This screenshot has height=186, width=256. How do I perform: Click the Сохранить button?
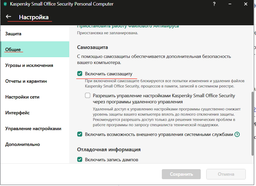(x=181, y=174)
